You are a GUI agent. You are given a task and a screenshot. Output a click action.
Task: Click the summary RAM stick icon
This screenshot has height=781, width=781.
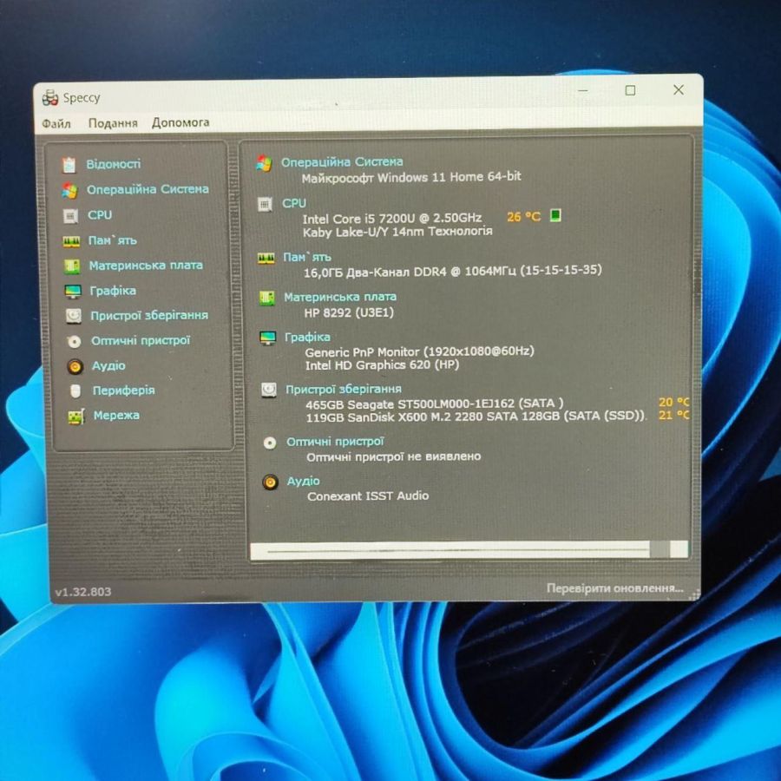click(x=266, y=259)
